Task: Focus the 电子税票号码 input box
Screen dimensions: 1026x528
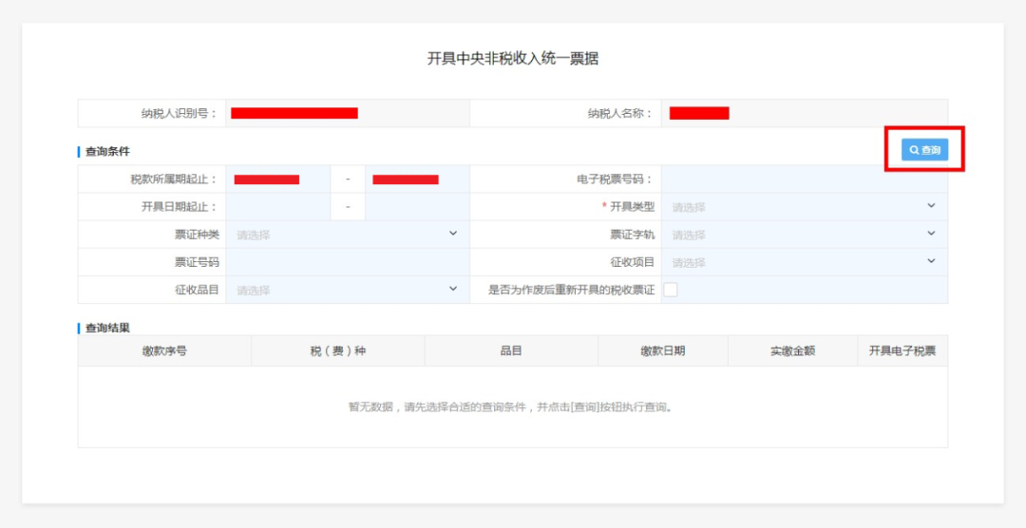Action: click(804, 179)
